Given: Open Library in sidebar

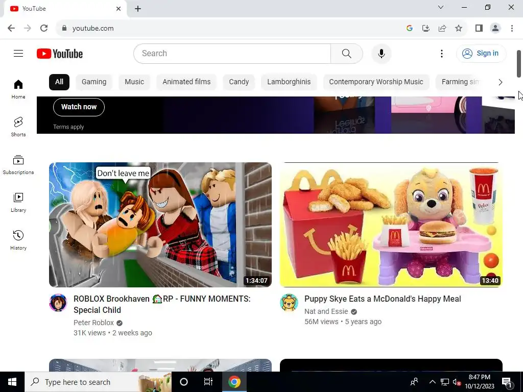Looking at the screenshot, I should click(18, 202).
